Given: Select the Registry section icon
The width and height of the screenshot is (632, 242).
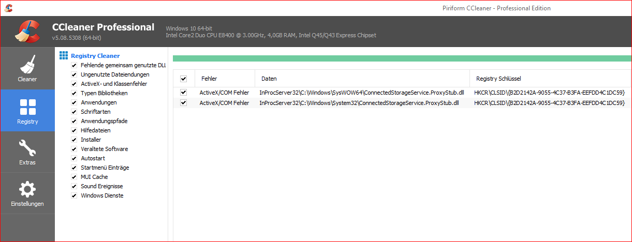Looking at the screenshot, I should click(x=27, y=107).
